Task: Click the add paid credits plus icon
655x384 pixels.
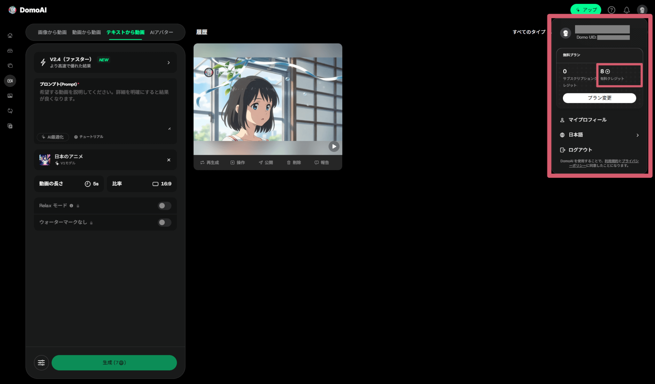Action: [608, 72]
